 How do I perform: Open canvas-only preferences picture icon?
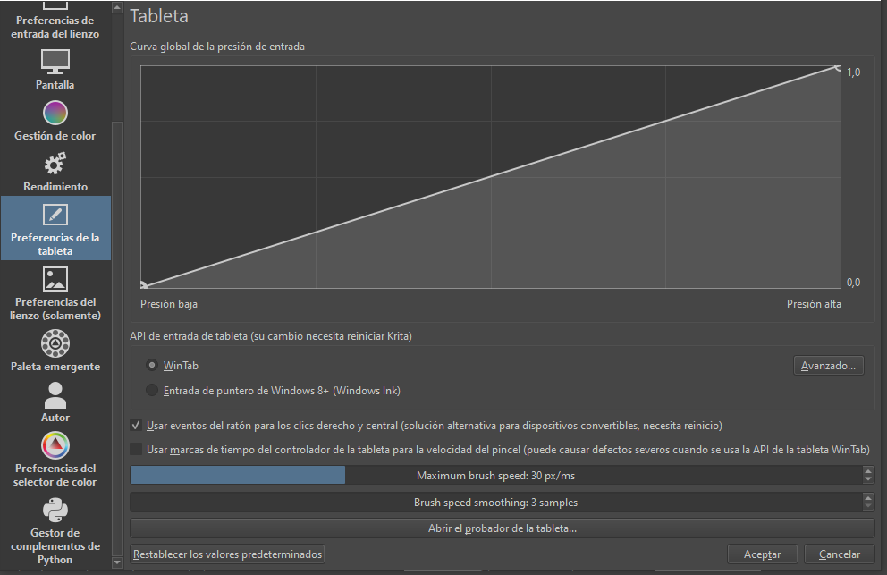coord(55,279)
